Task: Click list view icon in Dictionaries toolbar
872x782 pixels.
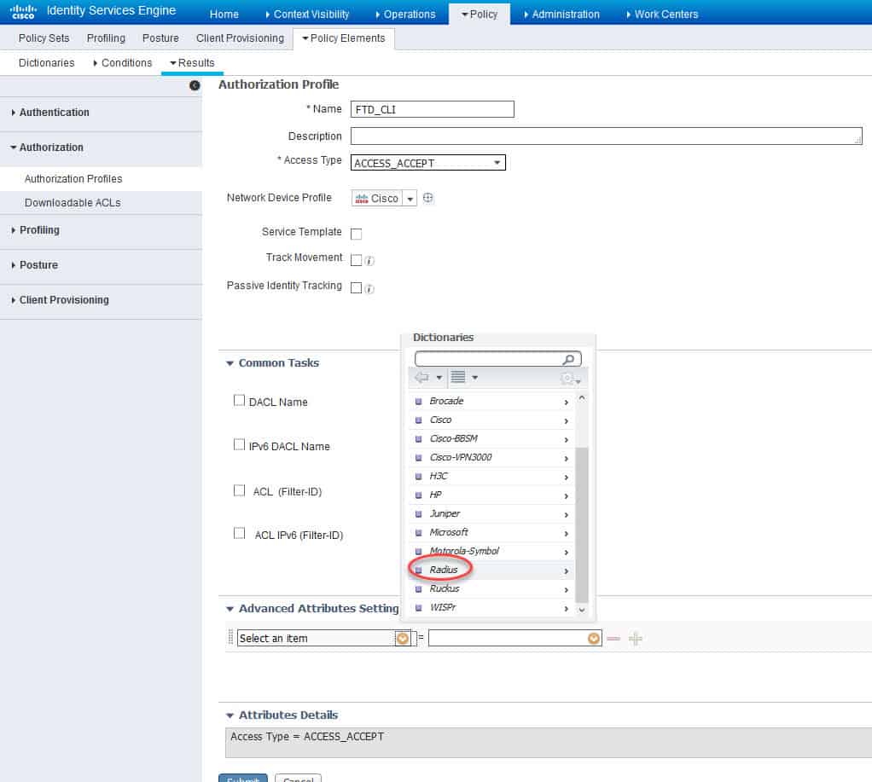Action: click(x=458, y=378)
